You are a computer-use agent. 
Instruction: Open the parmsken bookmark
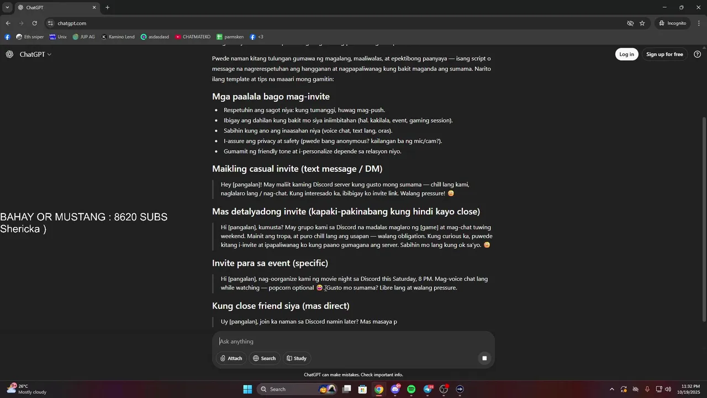tap(230, 37)
